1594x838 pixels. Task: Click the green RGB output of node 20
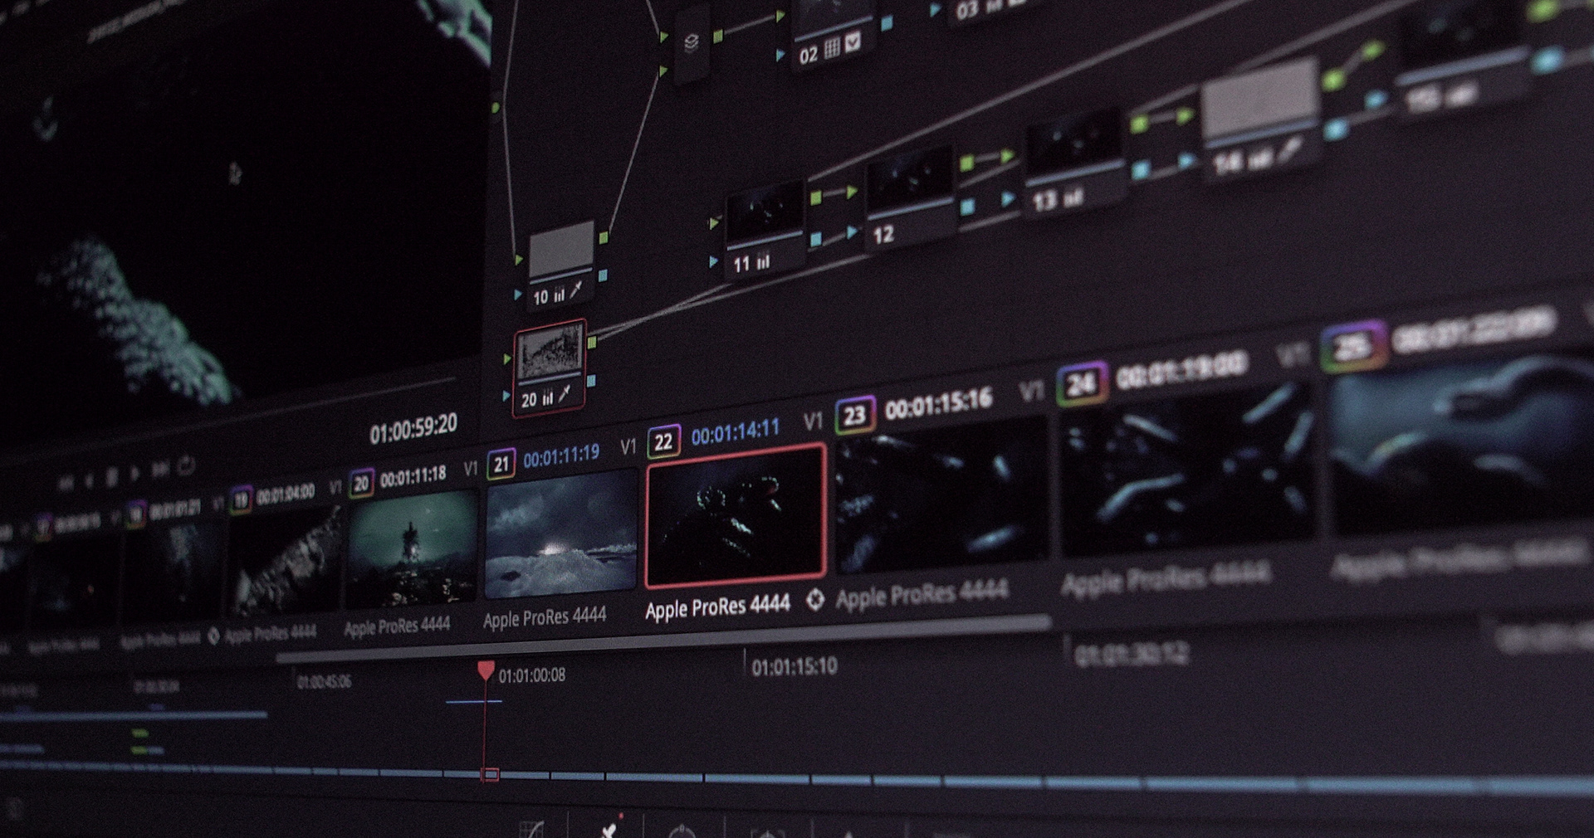[x=592, y=343]
